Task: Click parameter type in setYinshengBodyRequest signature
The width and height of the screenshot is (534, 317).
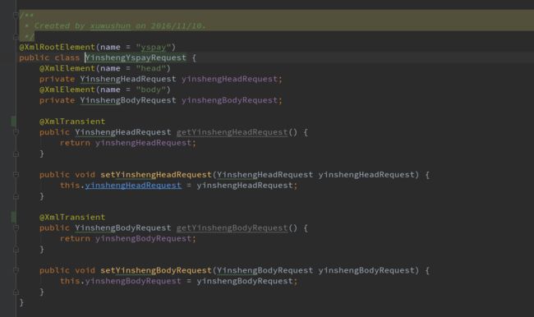Action: click(265, 270)
